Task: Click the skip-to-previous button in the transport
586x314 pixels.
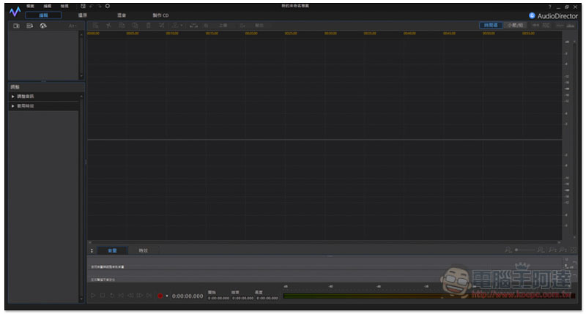Action: tap(121, 295)
